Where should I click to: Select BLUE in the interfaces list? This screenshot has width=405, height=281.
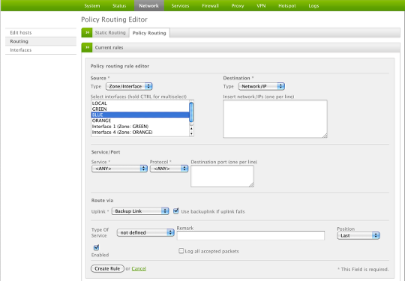click(140, 115)
